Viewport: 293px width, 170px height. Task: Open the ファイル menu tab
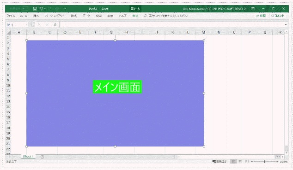11,16
